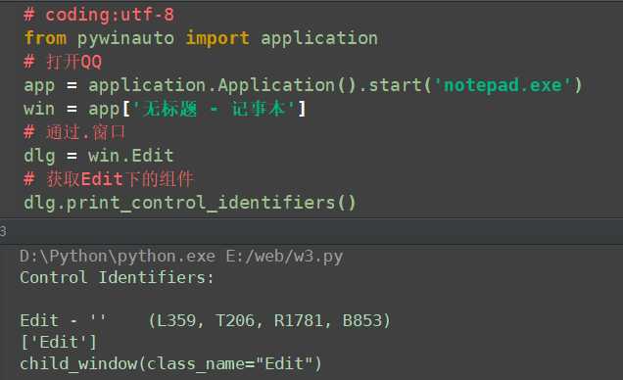
Task: Click the 'Control Identifiers:' output line
Action: [x=117, y=277]
